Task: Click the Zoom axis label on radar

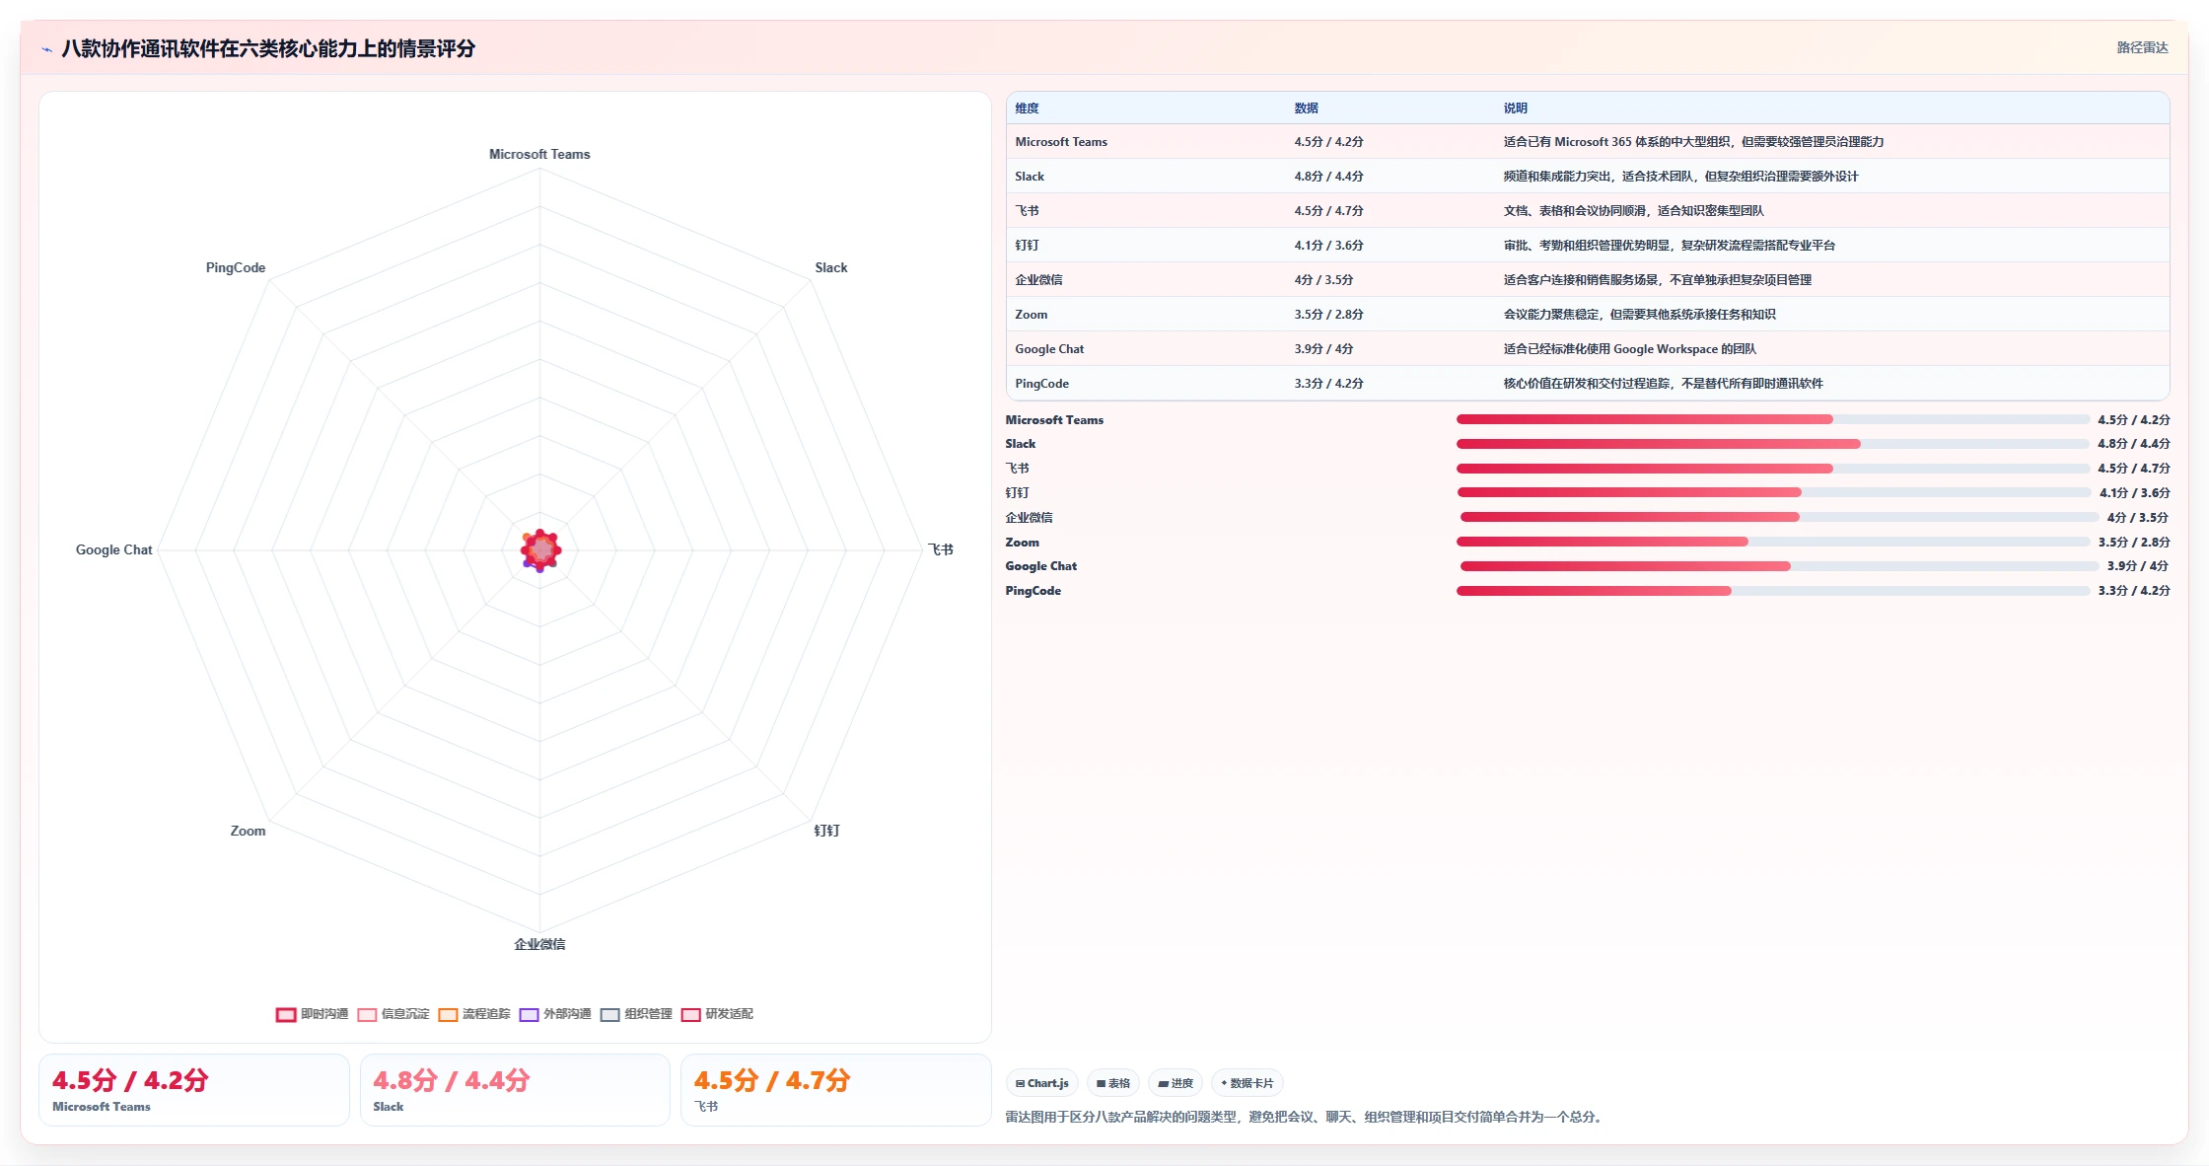Action: pos(248,831)
